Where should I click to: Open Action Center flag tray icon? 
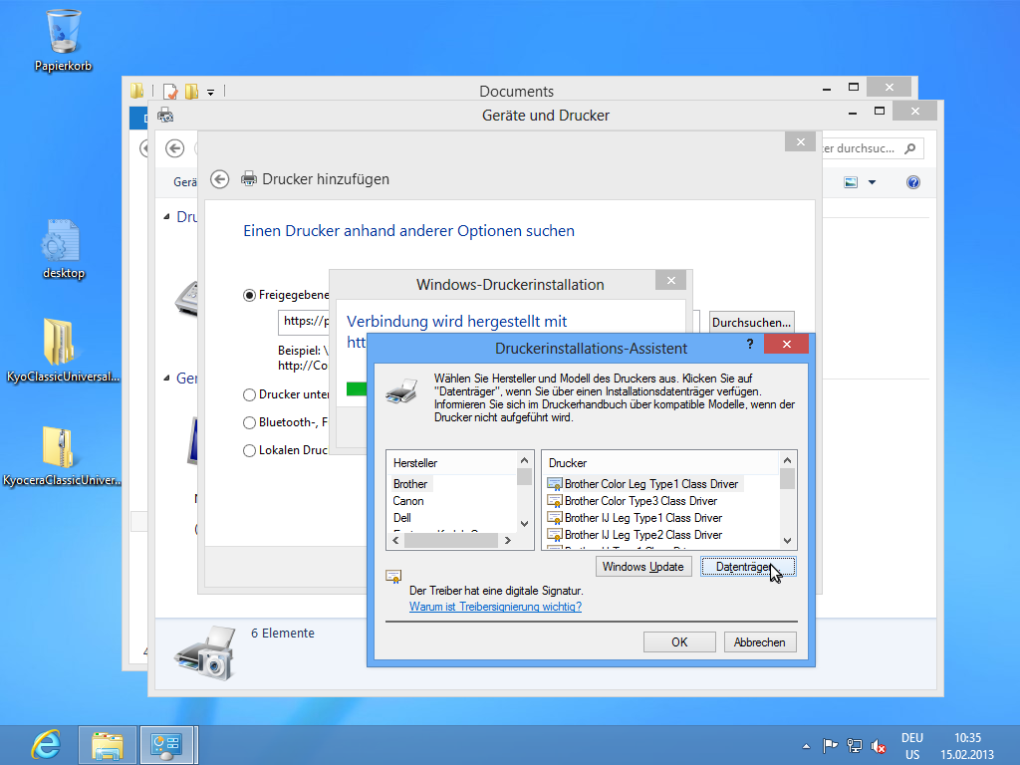pyautogui.click(x=830, y=745)
